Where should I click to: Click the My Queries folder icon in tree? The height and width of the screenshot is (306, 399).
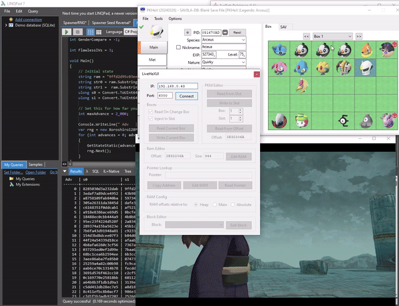pos(11,179)
